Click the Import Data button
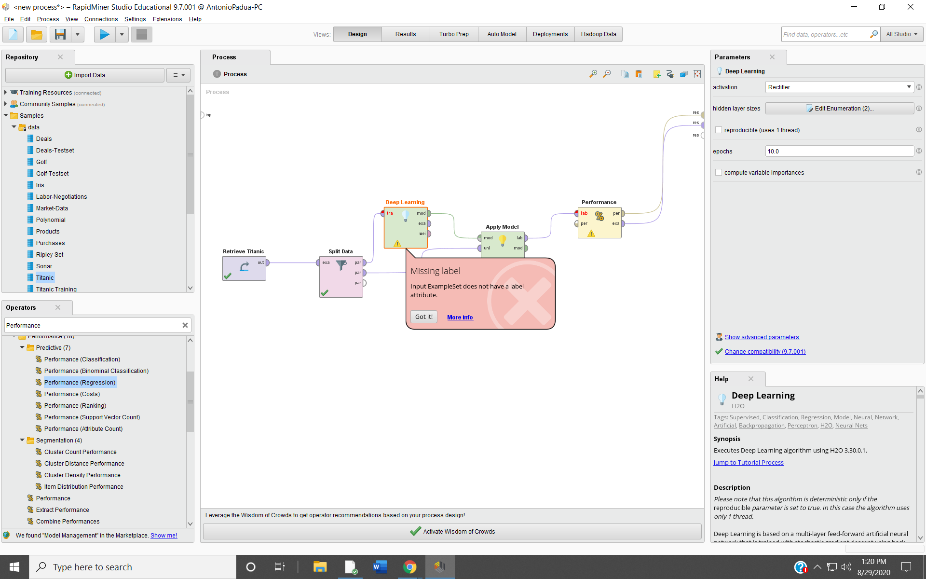This screenshot has width=926, height=579. pyautogui.click(x=85, y=75)
